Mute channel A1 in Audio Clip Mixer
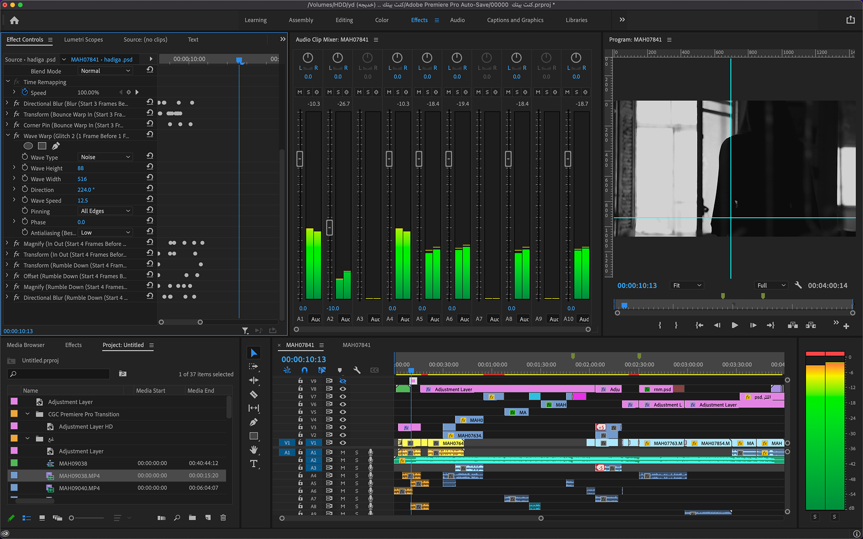Screen dimensions: 863x539 (x=300, y=92)
